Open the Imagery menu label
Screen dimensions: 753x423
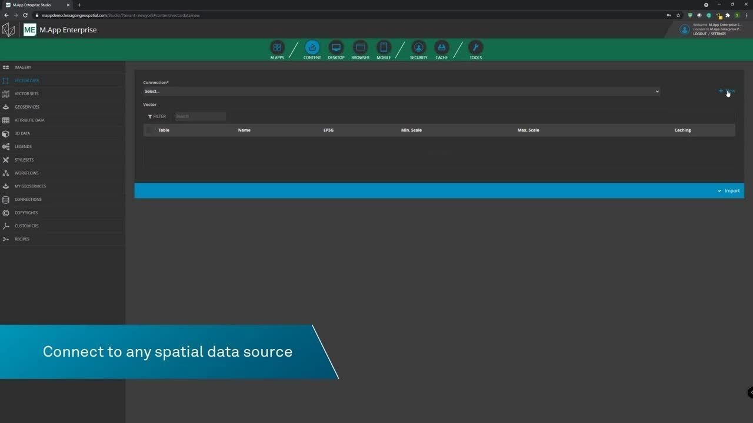(23, 68)
